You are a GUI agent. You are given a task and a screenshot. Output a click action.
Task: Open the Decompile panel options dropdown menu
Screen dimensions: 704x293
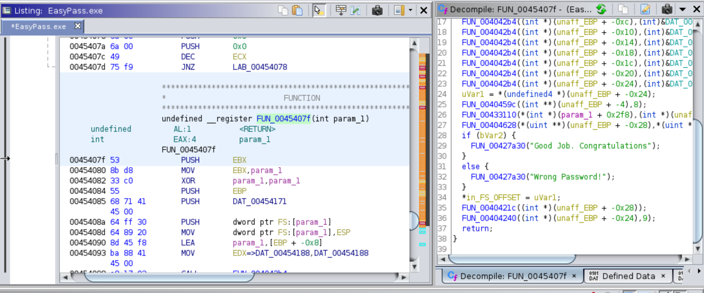pos(683,9)
